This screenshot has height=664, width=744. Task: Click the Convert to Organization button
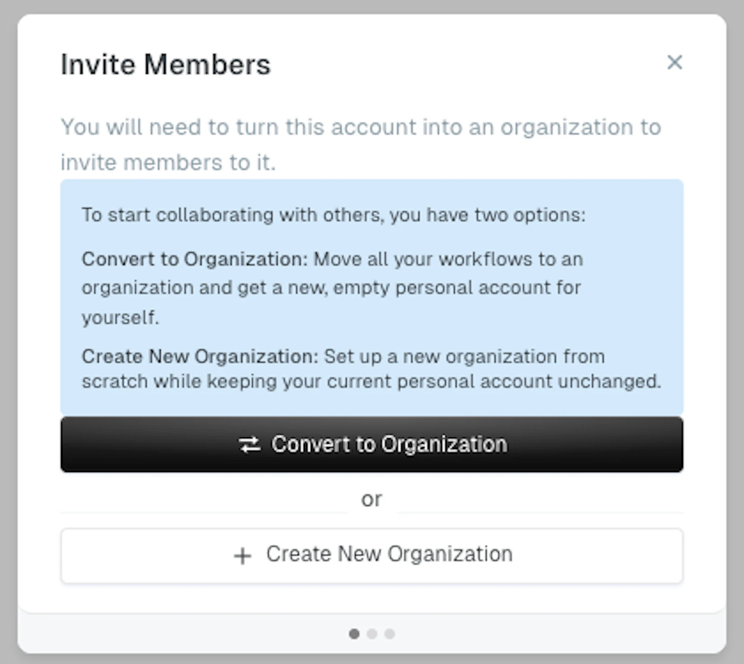click(x=372, y=444)
